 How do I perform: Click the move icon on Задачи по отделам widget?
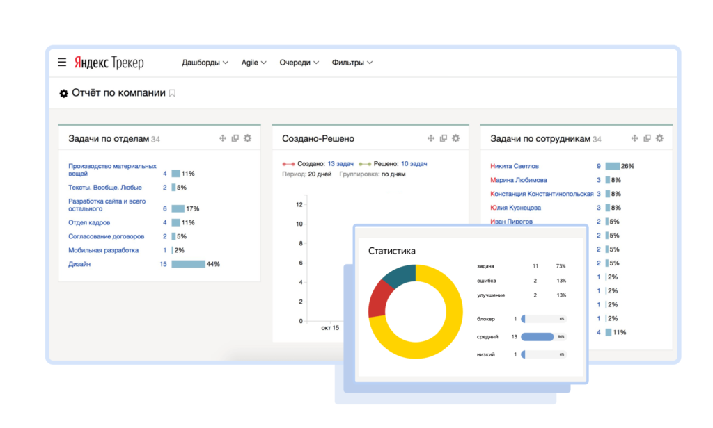click(223, 138)
